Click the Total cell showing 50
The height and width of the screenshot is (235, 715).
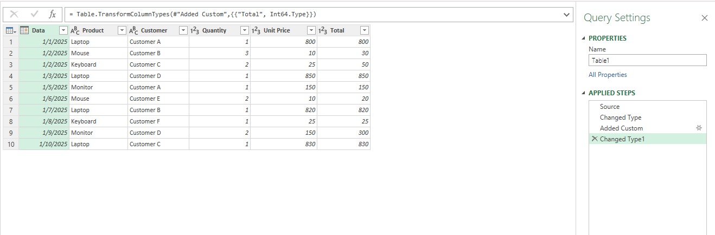coord(343,64)
